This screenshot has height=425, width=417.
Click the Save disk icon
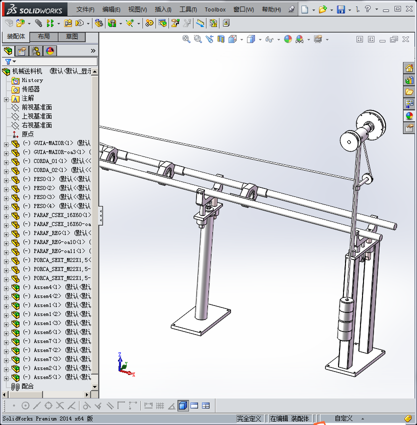(x=341, y=9)
